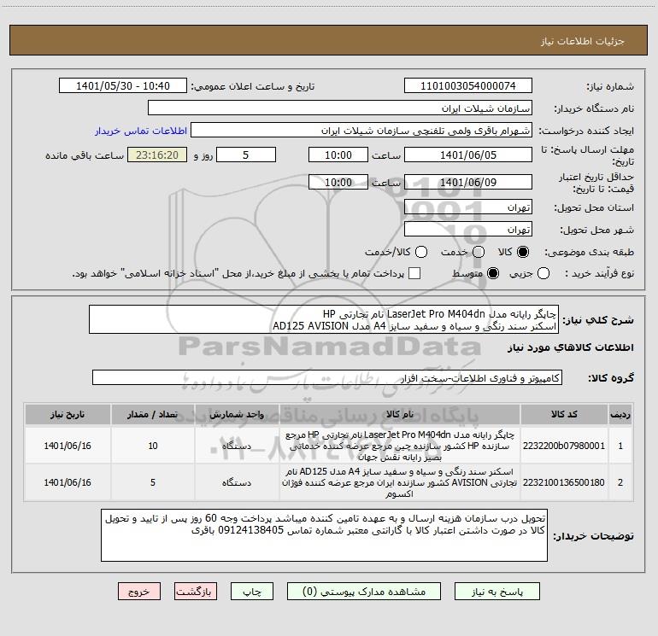Click the 'بازگشت' back button
Screen dimensions: 658x636
click(196, 591)
